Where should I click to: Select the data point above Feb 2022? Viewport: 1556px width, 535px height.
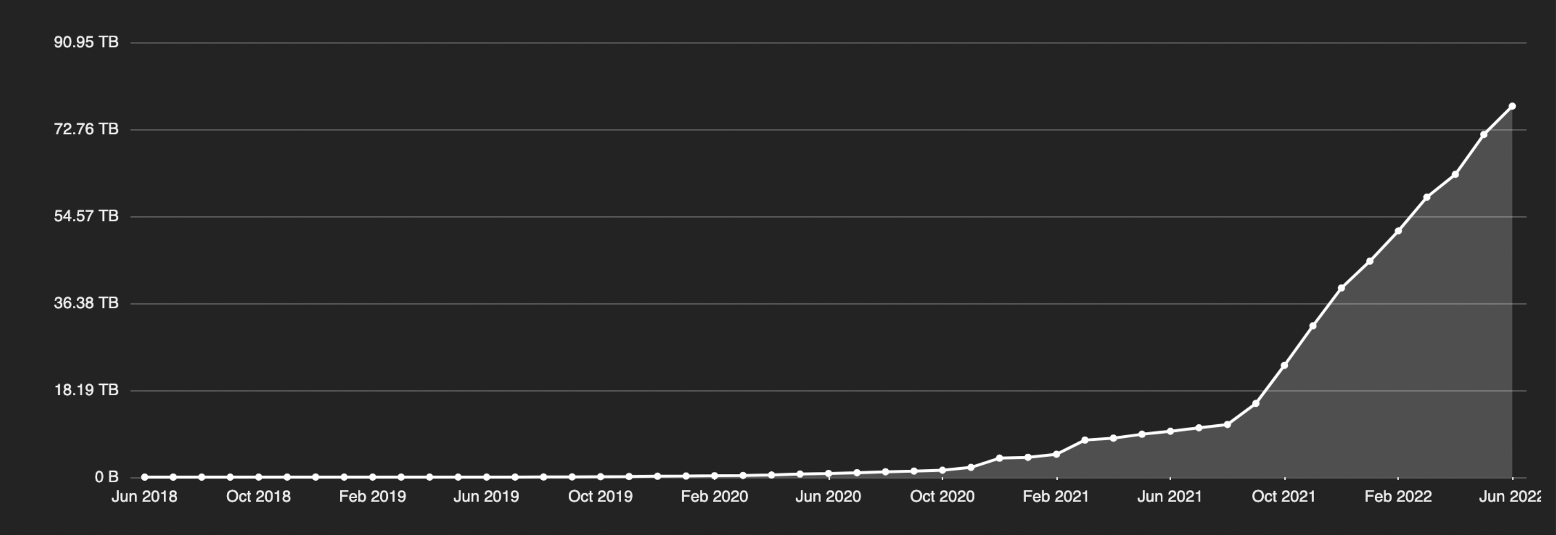point(1397,231)
